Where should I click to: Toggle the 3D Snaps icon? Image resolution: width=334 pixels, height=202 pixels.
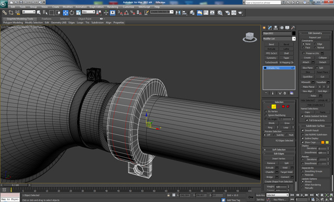pyautogui.click(x=120, y=12)
